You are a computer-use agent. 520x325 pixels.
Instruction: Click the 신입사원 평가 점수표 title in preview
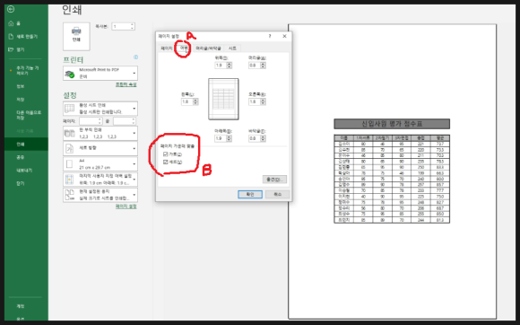392,124
